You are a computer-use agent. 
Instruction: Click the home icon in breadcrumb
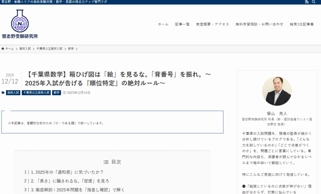(3, 48)
